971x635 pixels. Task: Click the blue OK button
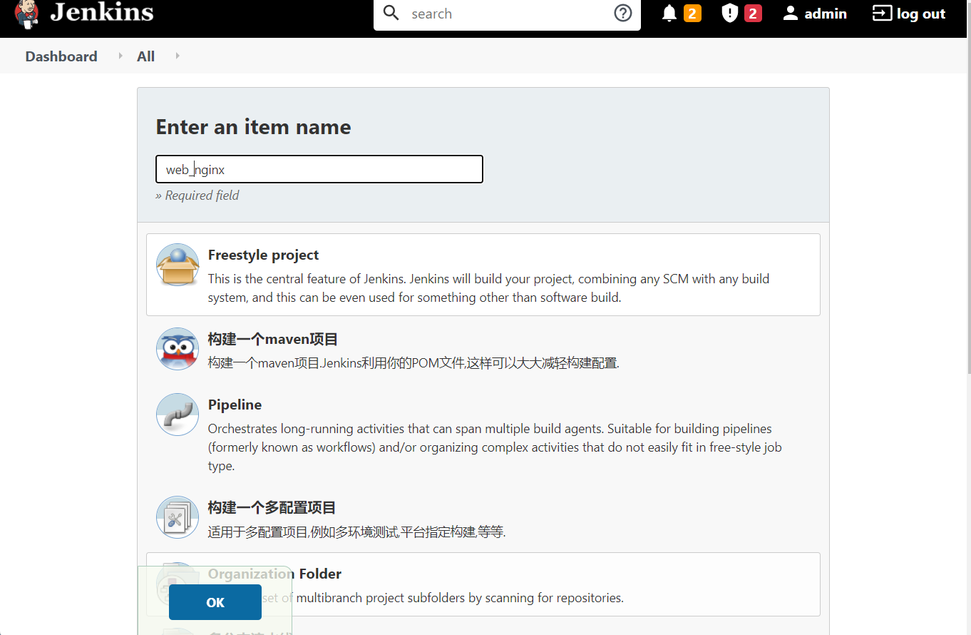click(x=215, y=602)
